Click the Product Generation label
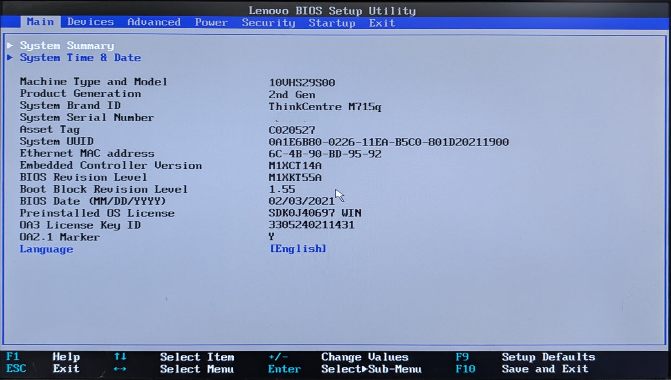 [x=80, y=94]
